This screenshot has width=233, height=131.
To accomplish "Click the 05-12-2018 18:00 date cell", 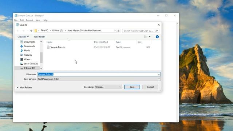I will point(102,47).
